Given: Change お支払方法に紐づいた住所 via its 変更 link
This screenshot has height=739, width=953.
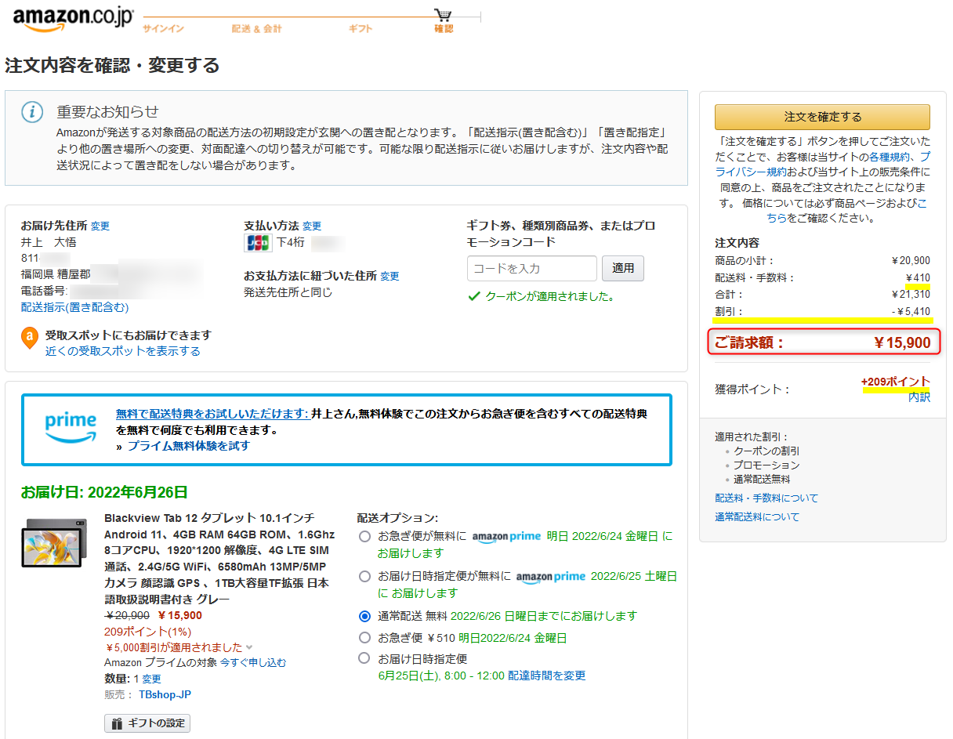Looking at the screenshot, I should point(390,276).
